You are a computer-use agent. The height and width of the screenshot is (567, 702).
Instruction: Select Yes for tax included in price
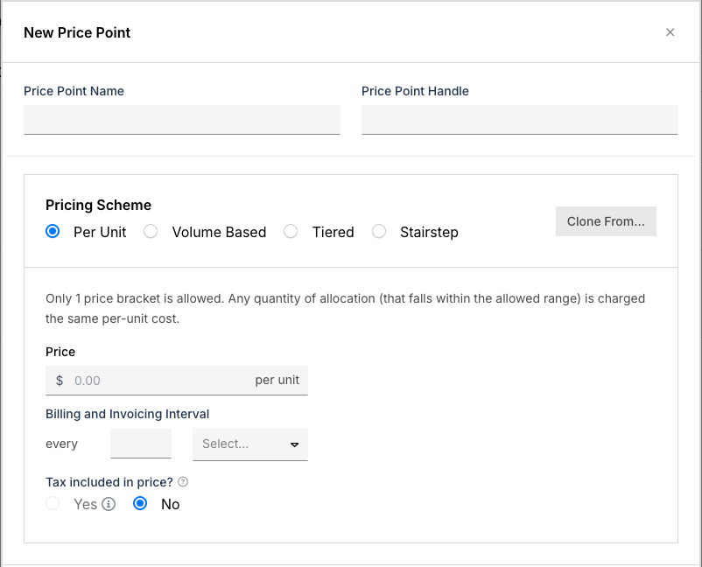[53, 504]
